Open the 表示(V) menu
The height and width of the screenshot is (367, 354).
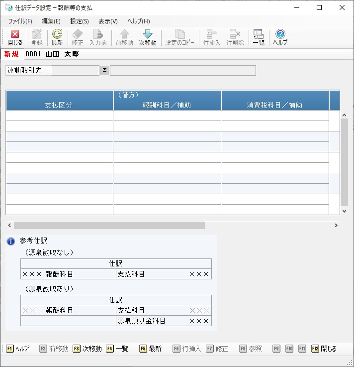coord(108,21)
